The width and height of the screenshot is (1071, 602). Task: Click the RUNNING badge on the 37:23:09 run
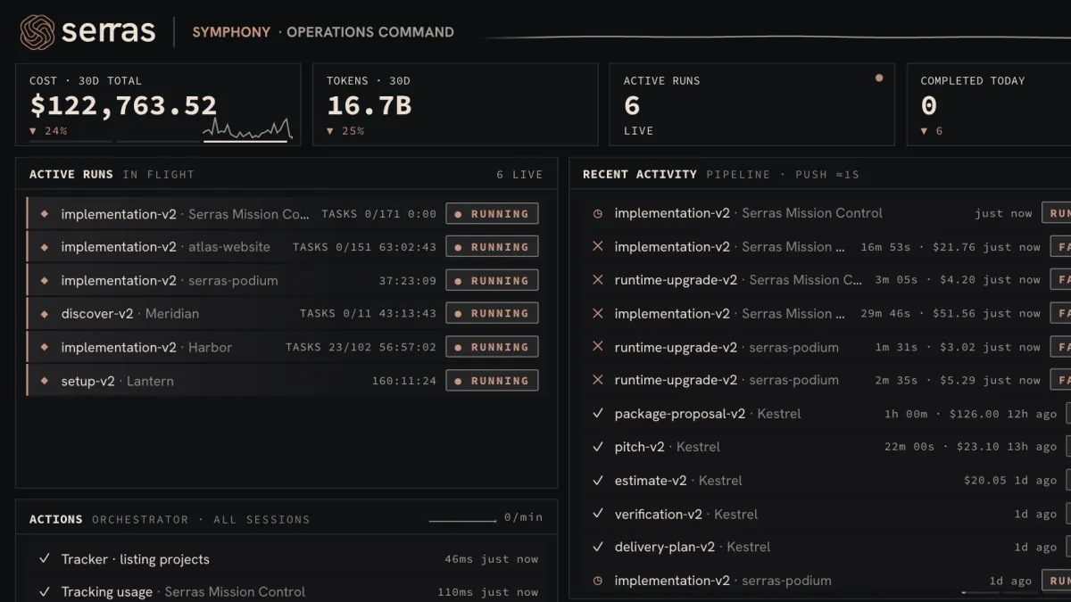pos(492,281)
